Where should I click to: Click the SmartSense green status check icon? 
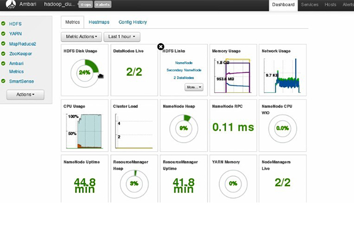[x=4, y=82]
